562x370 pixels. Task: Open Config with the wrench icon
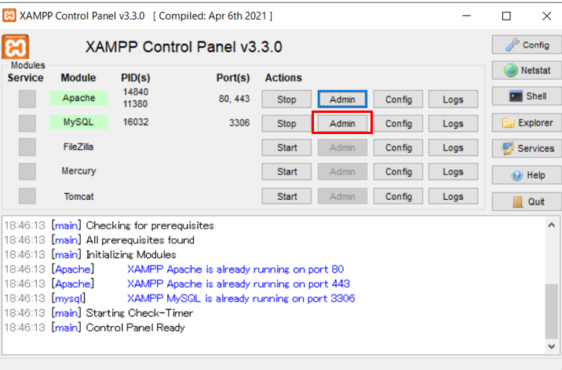[526, 45]
